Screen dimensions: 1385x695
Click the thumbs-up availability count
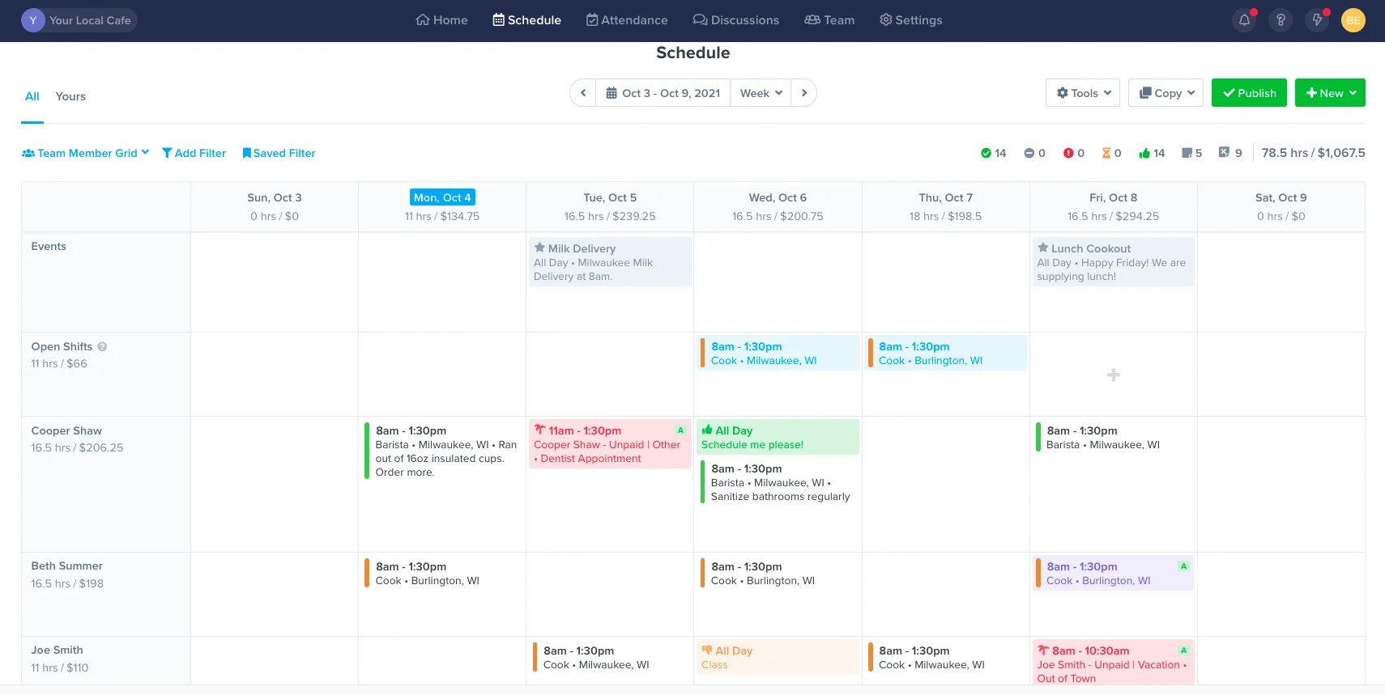point(1144,153)
